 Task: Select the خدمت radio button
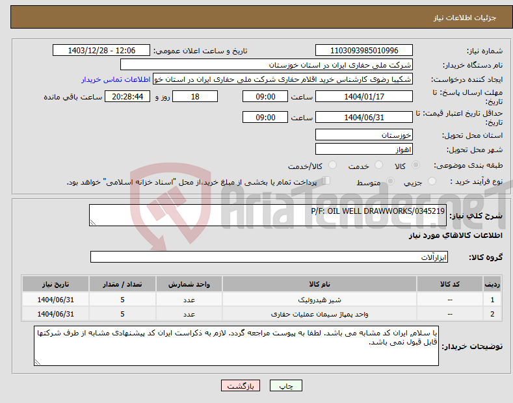378,165
